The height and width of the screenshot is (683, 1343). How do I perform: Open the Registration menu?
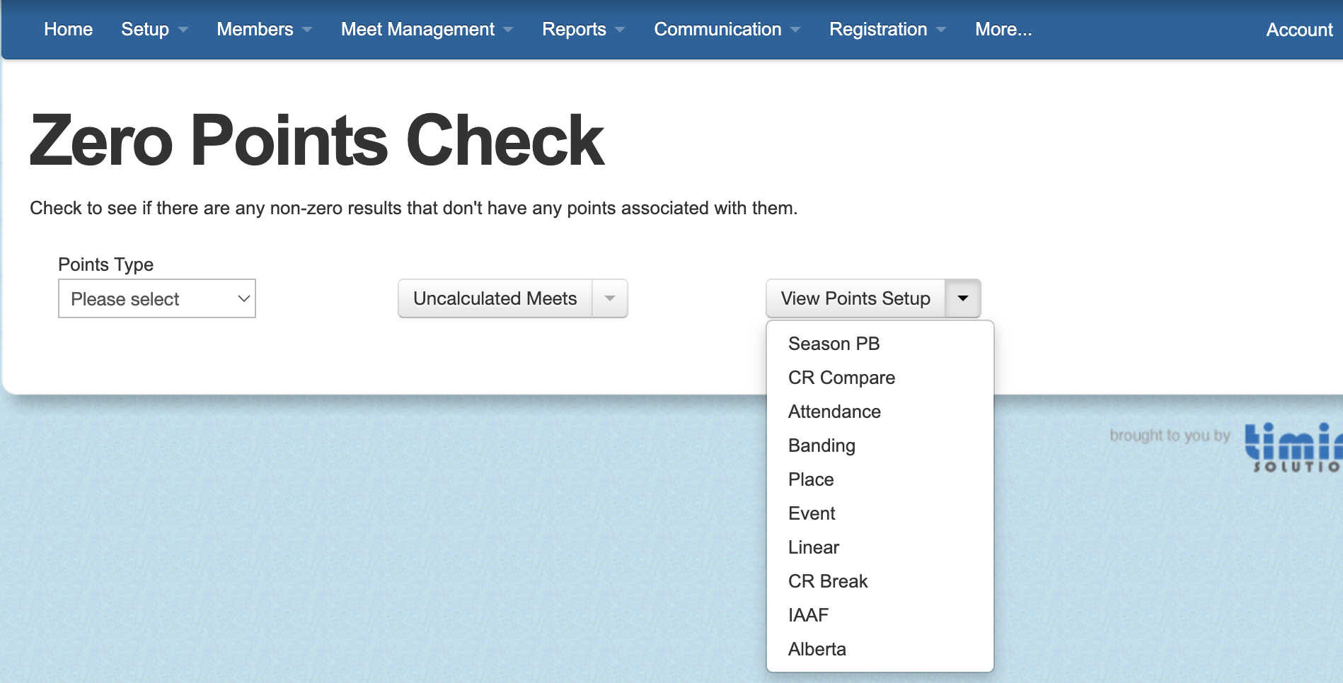click(887, 29)
